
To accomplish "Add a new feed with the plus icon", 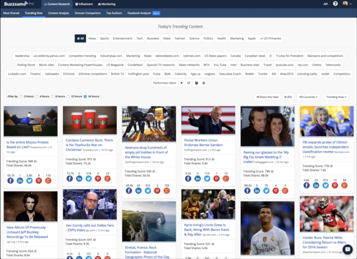I will 181,83.
